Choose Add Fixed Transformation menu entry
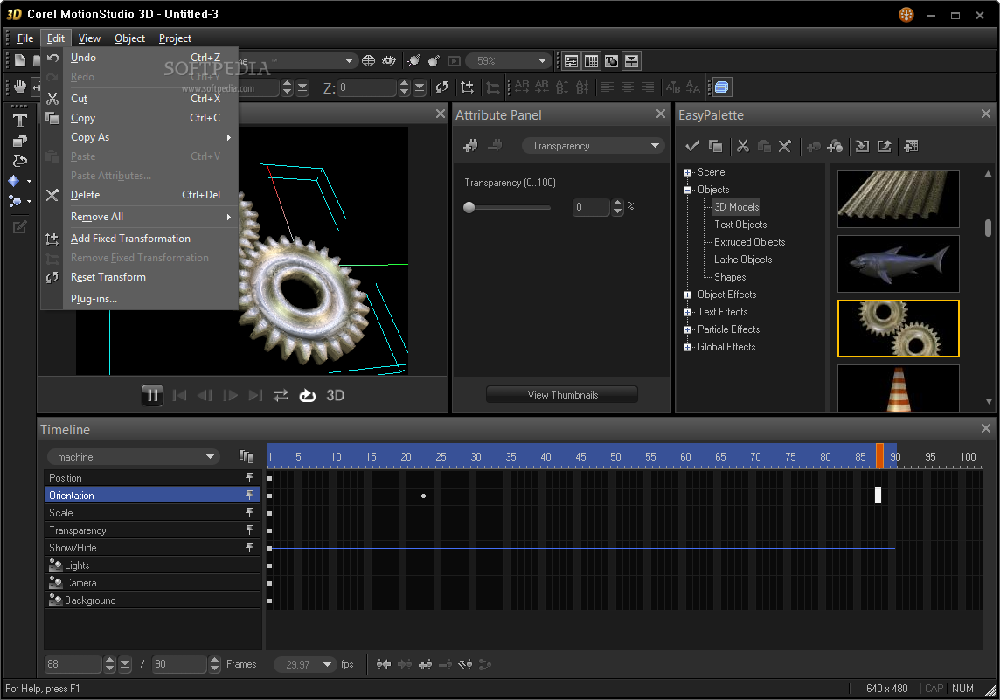The width and height of the screenshot is (1000, 700). [141, 239]
